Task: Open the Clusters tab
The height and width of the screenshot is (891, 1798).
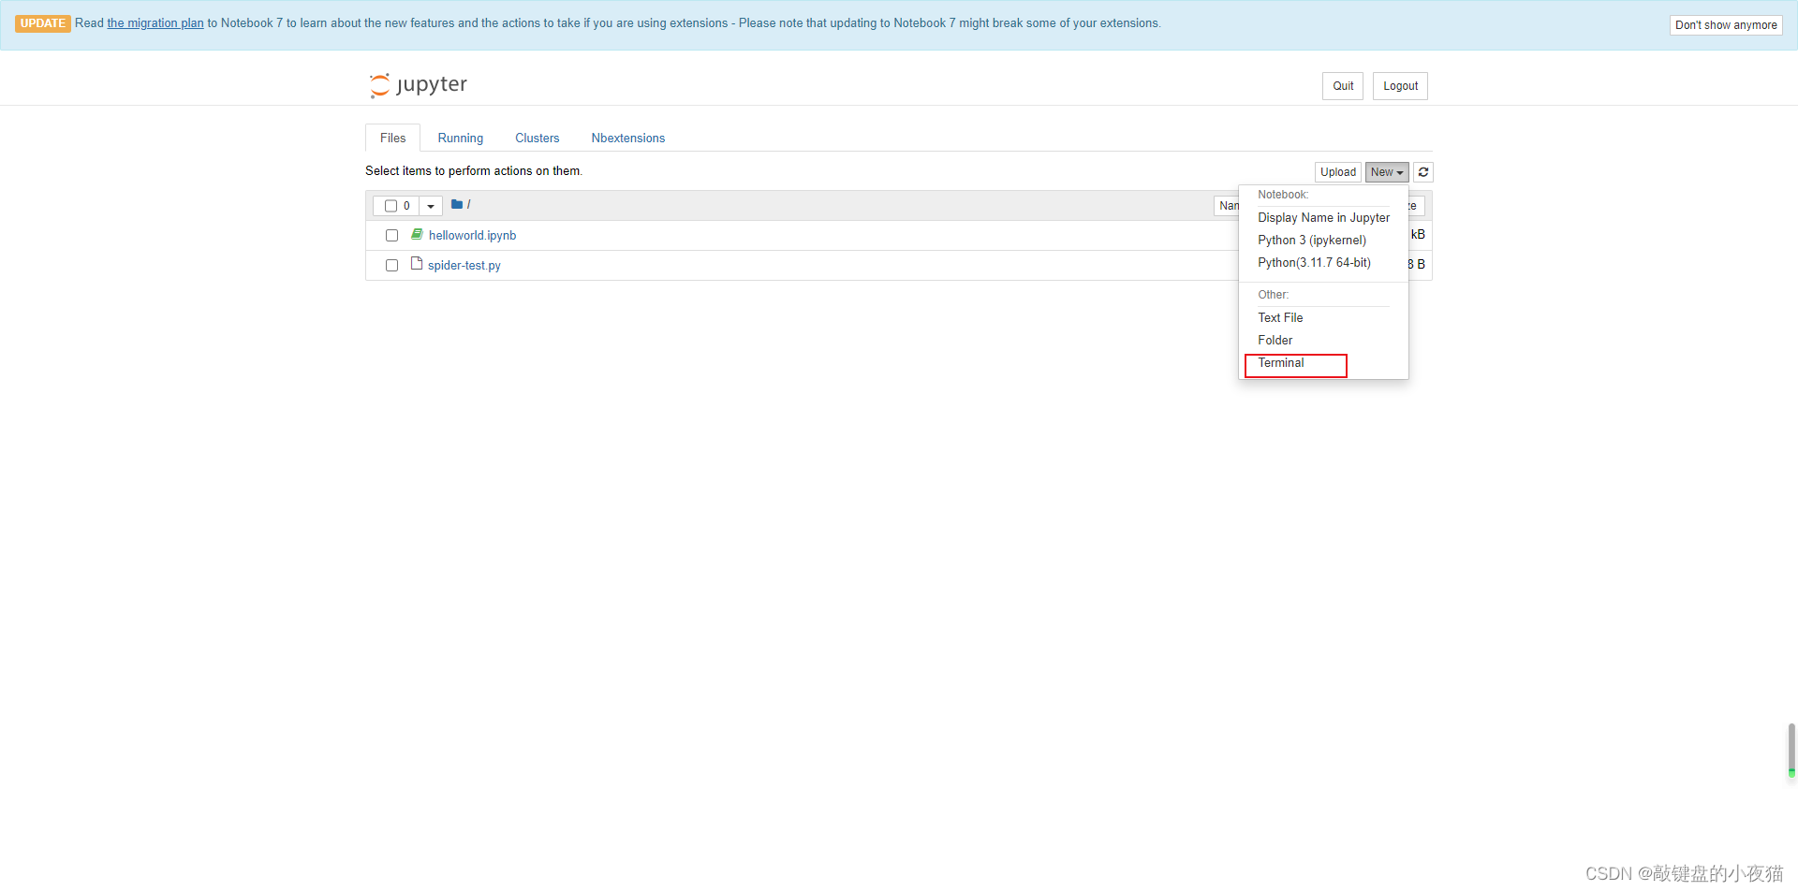Action: click(x=538, y=138)
